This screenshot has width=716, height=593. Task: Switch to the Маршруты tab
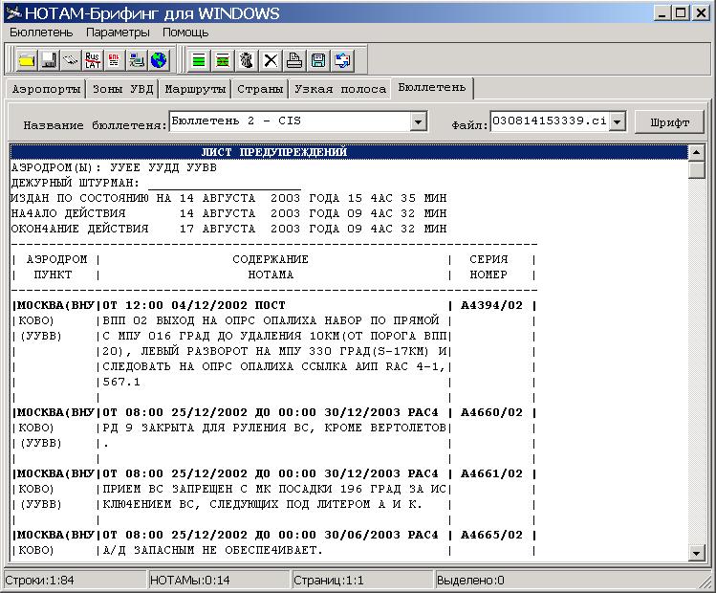click(195, 89)
